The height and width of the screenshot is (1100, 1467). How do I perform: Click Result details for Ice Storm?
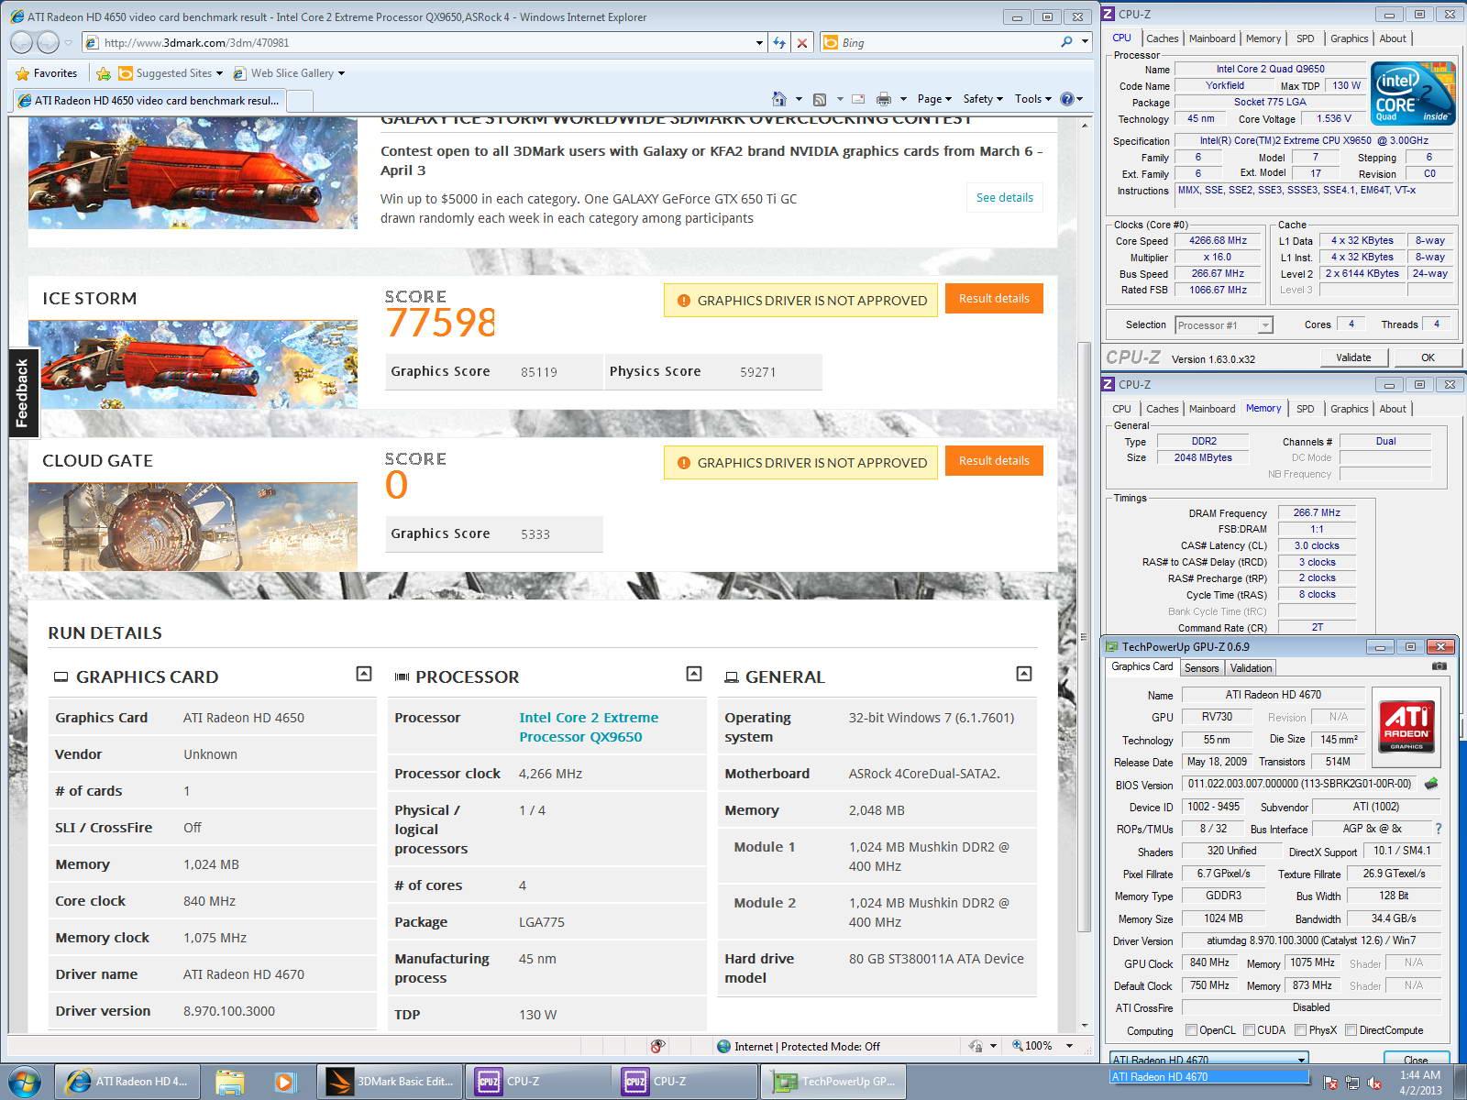[x=994, y=299]
